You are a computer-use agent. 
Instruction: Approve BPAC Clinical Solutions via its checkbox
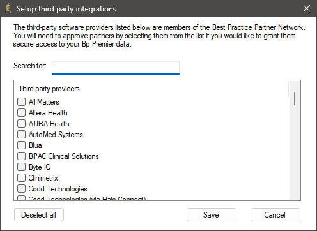click(x=21, y=156)
